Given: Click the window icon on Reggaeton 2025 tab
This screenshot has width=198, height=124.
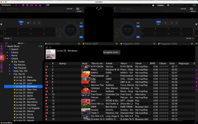Looking at the screenshot, I should click(x=192, y=44).
